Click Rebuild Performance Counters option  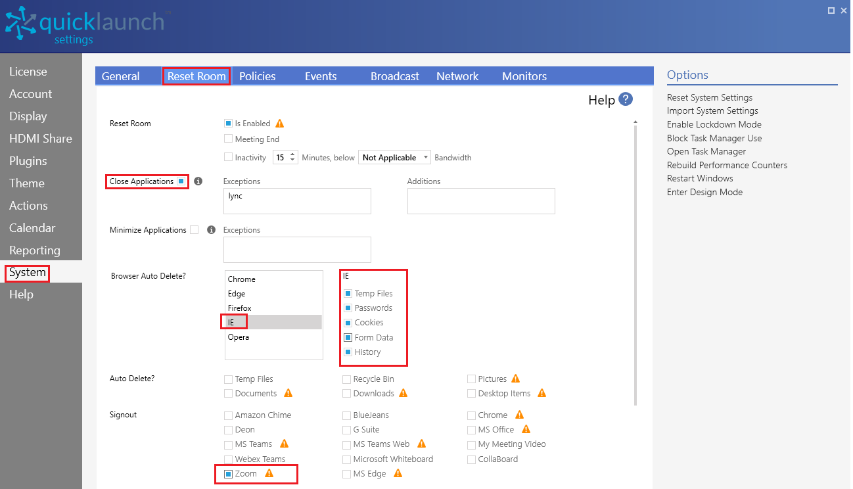point(727,165)
